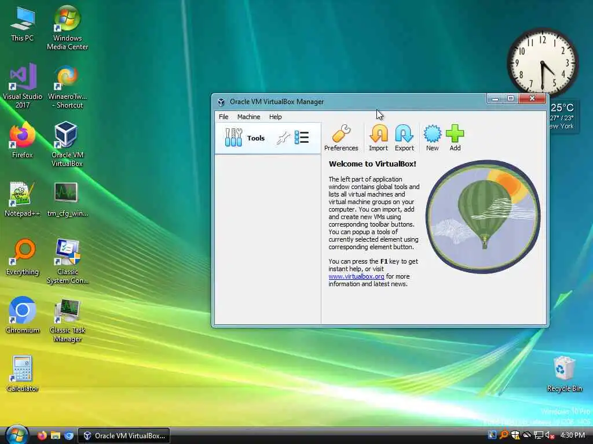Select This PC desktop icon
This screenshot has height=444, width=593.
(23, 24)
